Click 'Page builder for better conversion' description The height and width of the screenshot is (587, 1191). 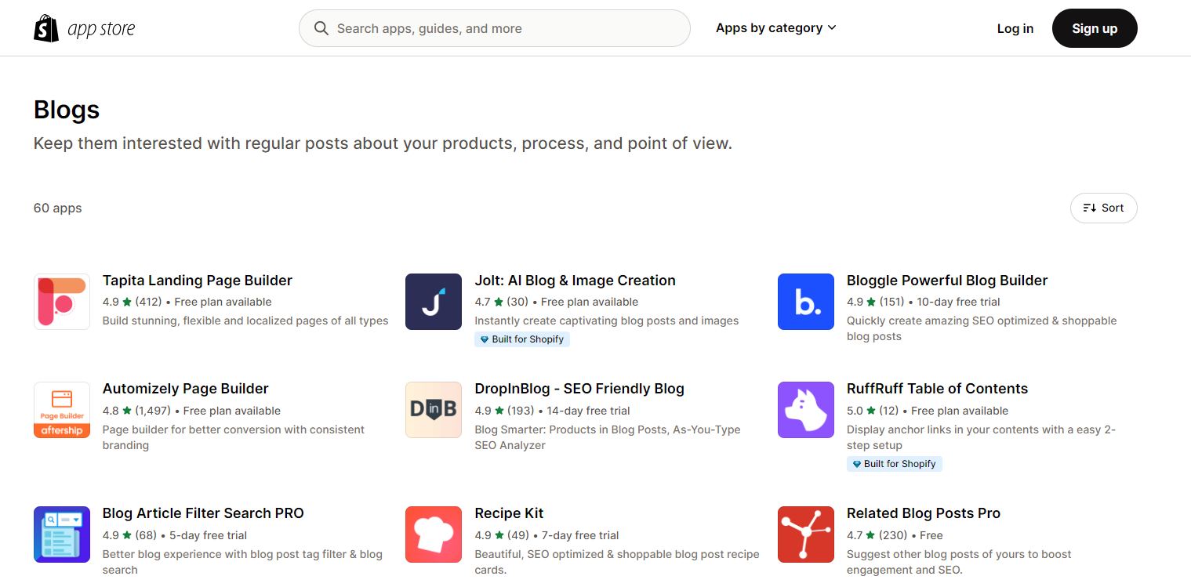click(234, 437)
